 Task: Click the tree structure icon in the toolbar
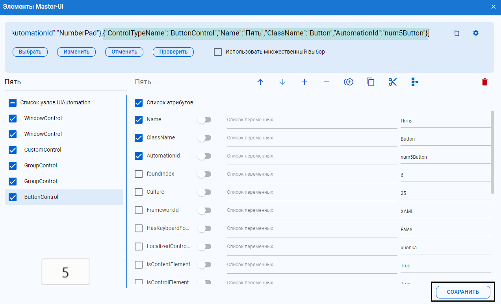pyautogui.click(x=415, y=82)
